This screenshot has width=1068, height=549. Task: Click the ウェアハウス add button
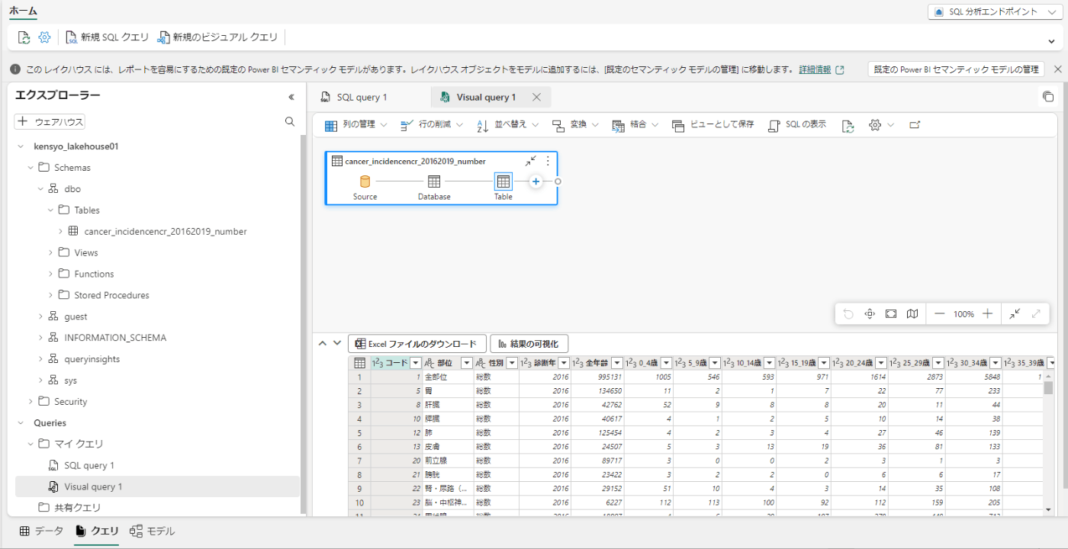pyautogui.click(x=50, y=121)
